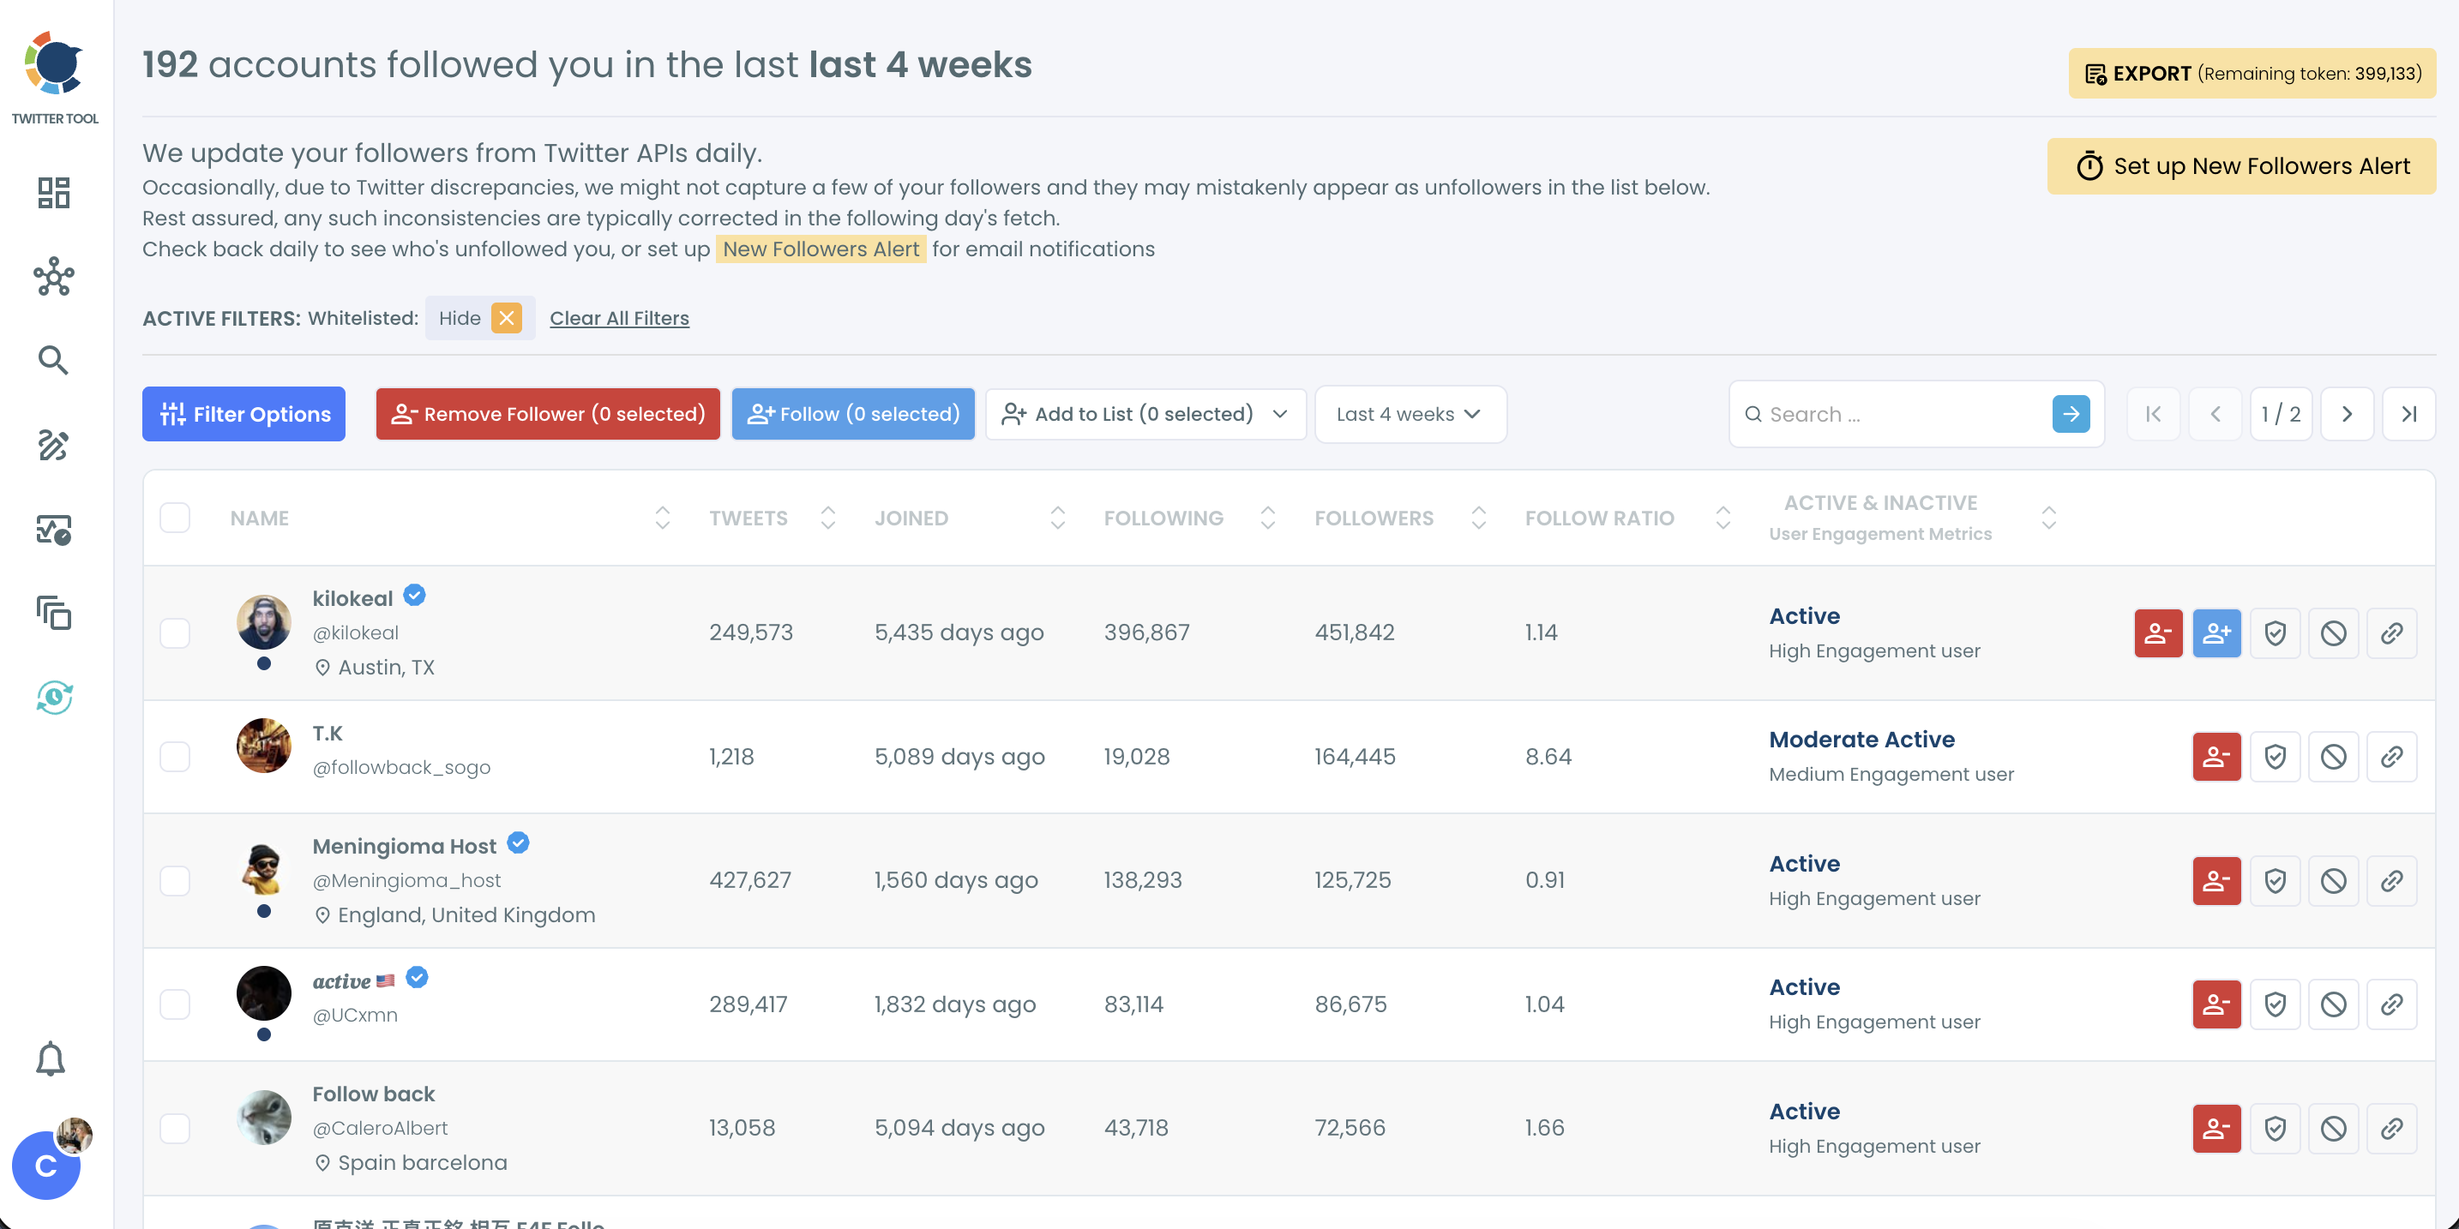Image resolution: width=2459 pixels, height=1229 pixels.
Task: Click the New Followers Alert highlighted link
Action: coord(821,249)
